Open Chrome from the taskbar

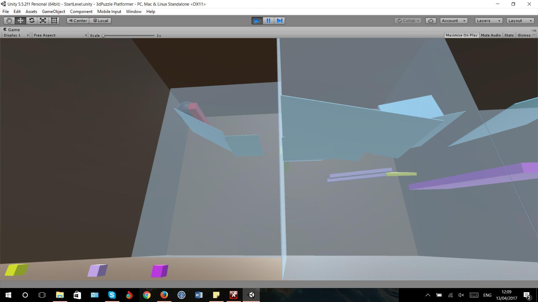[x=147, y=295]
